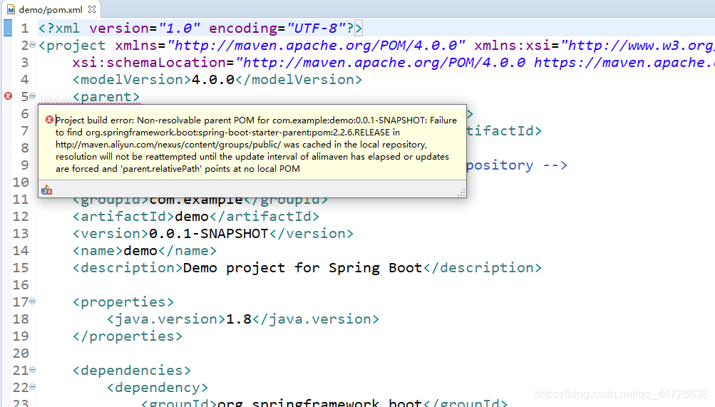Click the xmlns URL maven.apache.org/POM/4.0.0 on line 2
Screen dimensions: 715x407
click(316, 46)
